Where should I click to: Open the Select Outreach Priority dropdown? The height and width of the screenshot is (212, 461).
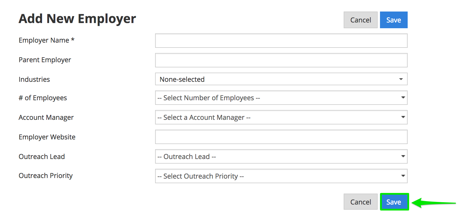pyautogui.click(x=281, y=176)
